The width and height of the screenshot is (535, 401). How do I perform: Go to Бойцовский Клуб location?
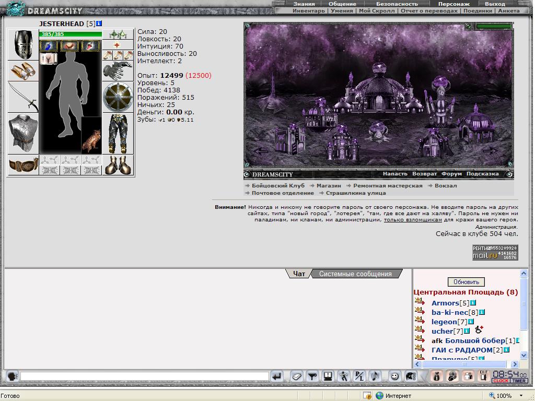click(278, 185)
